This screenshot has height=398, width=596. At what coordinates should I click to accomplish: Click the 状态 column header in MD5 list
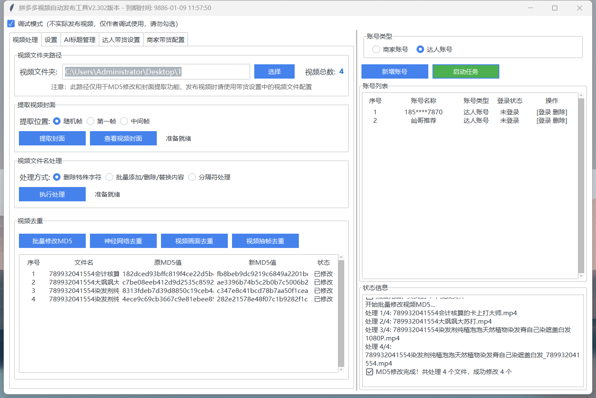[x=324, y=263]
